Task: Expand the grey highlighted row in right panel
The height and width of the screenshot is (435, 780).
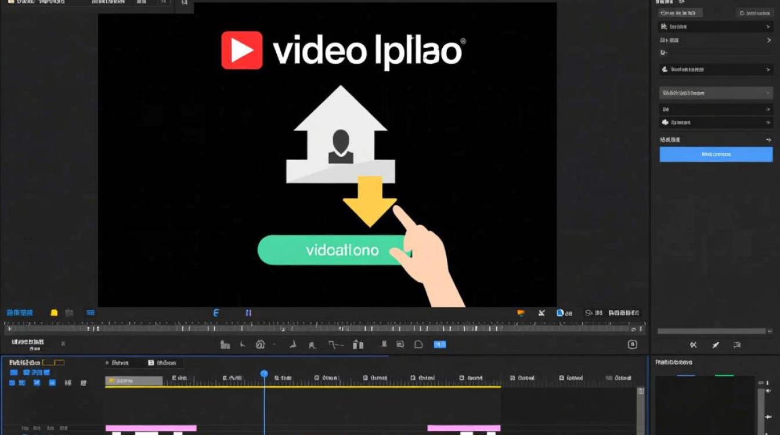Action: pyautogui.click(x=768, y=93)
